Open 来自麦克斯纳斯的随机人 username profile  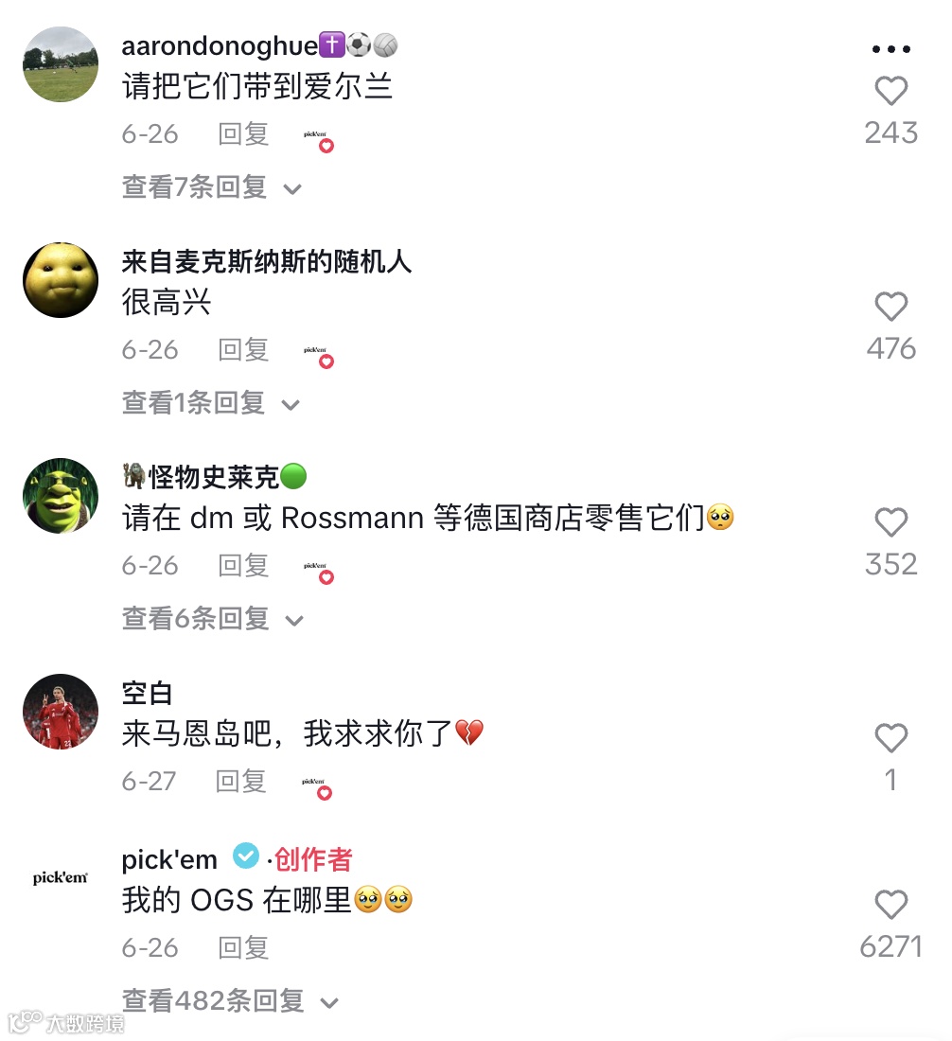266,261
